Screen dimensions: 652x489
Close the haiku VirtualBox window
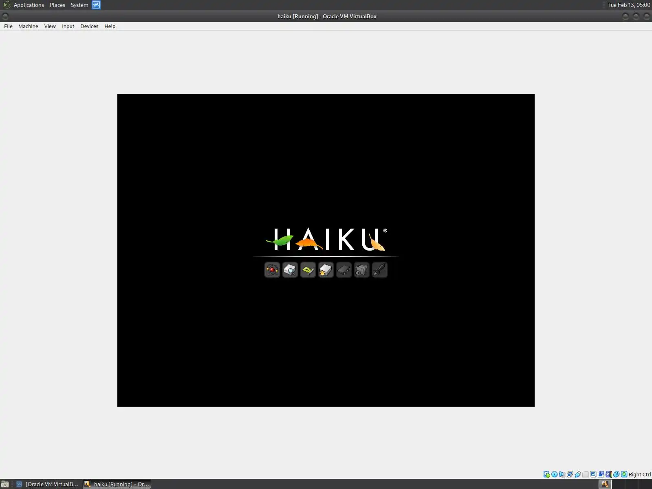646,16
